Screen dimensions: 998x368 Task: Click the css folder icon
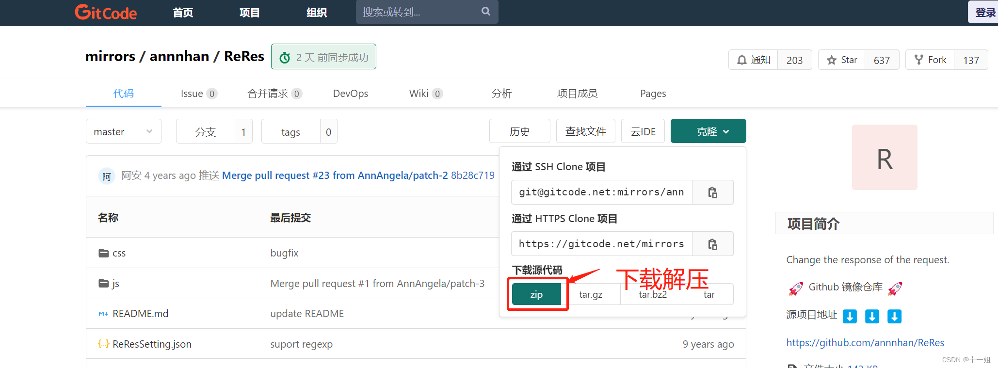pyautogui.click(x=104, y=253)
